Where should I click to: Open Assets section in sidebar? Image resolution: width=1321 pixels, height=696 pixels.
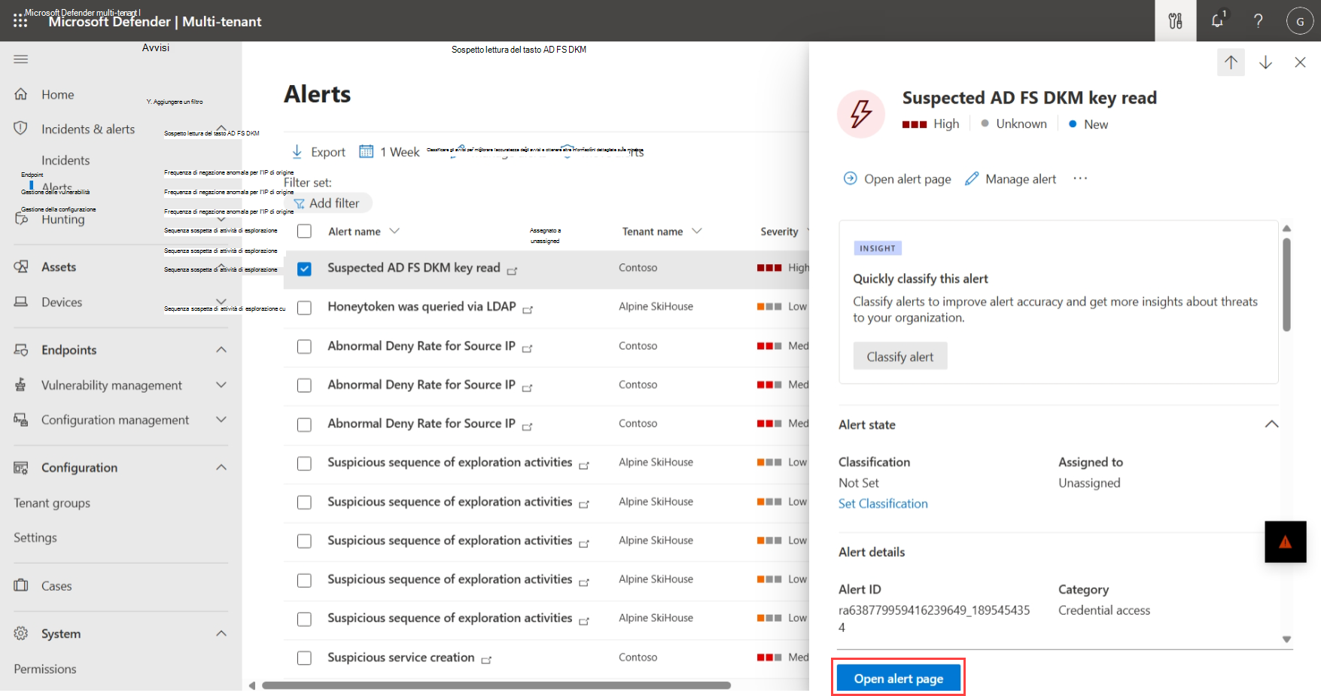tap(59, 267)
